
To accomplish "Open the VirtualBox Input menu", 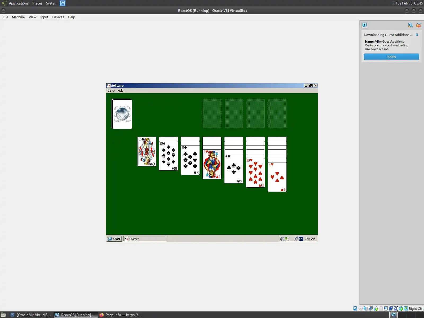I will coord(44,17).
